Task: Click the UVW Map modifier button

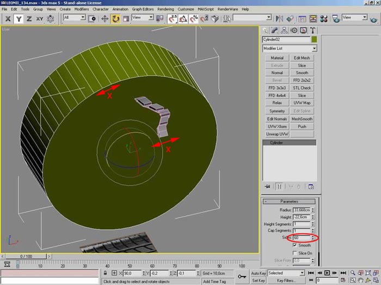Action: 302,103
